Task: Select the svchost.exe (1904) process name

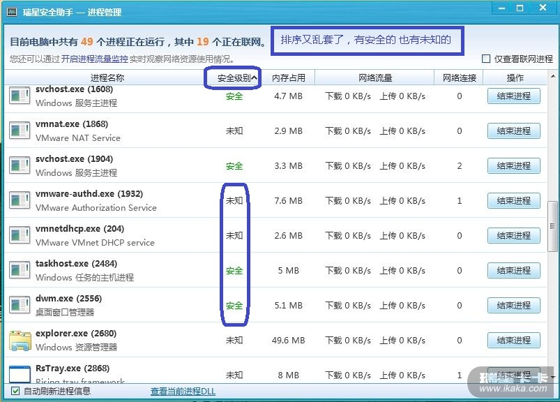Action: [x=75, y=159]
